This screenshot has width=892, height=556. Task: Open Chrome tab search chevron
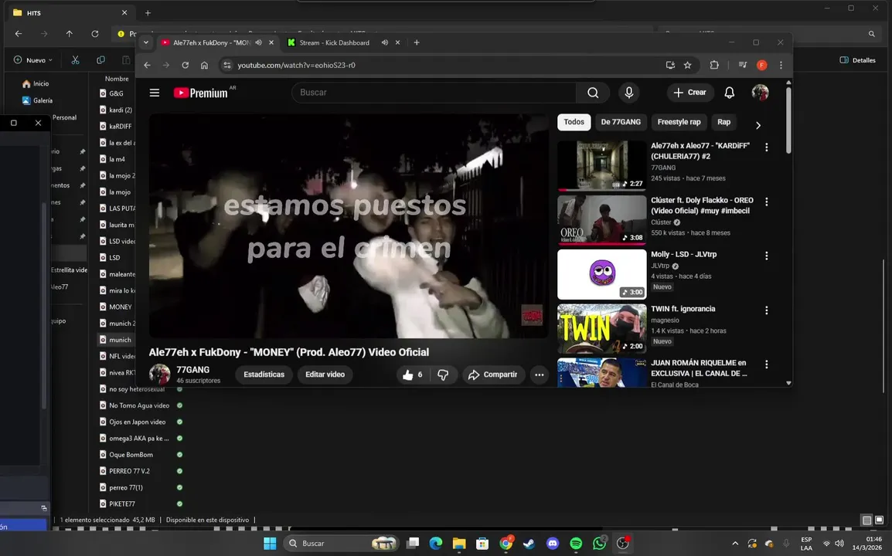tap(145, 42)
